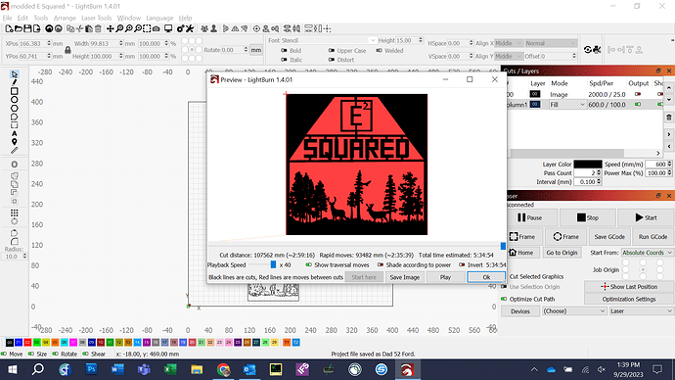The height and width of the screenshot is (380, 675).
Task: Select the Position Laser pin tool
Action: pyautogui.click(x=15, y=142)
